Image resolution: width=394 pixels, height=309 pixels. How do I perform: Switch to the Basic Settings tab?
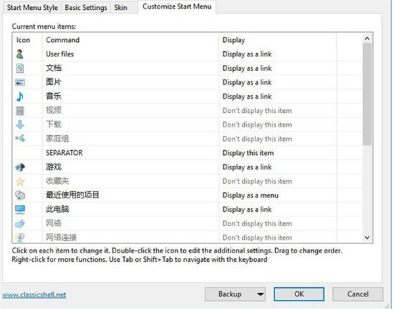(85, 7)
